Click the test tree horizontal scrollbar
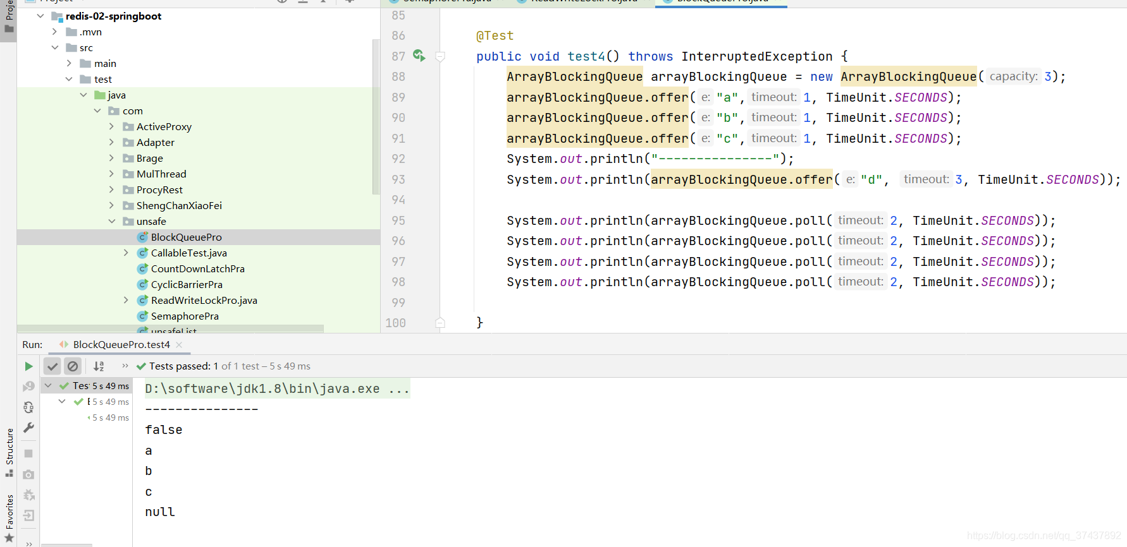Screen dimensions: 1127x547 click(x=67, y=544)
